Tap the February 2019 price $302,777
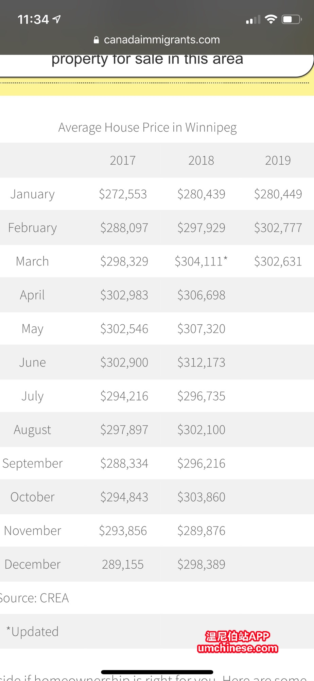The width and height of the screenshot is (314, 681). pyautogui.click(x=278, y=228)
